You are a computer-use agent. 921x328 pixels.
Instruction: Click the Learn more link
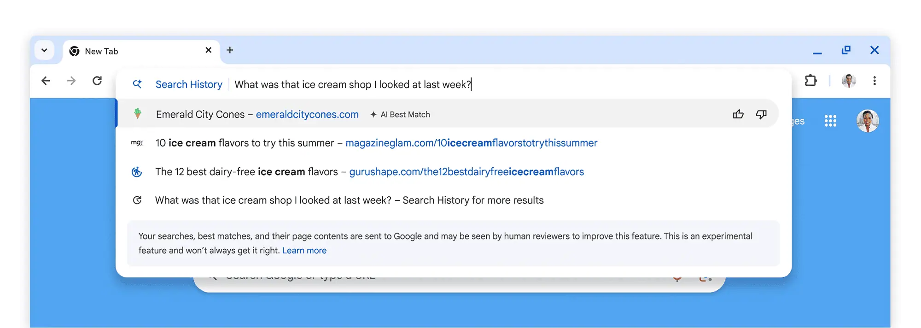pos(304,251)
